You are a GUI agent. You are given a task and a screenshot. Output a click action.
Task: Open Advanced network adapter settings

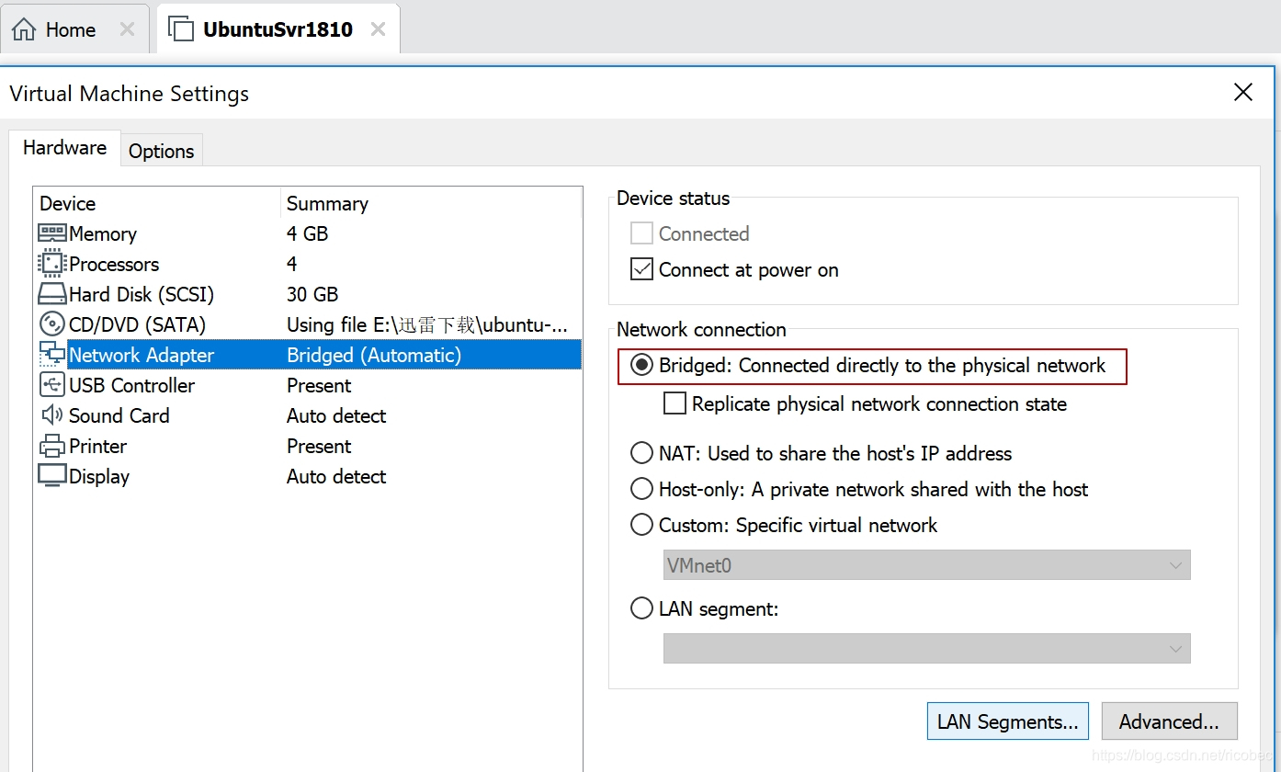1169,721
